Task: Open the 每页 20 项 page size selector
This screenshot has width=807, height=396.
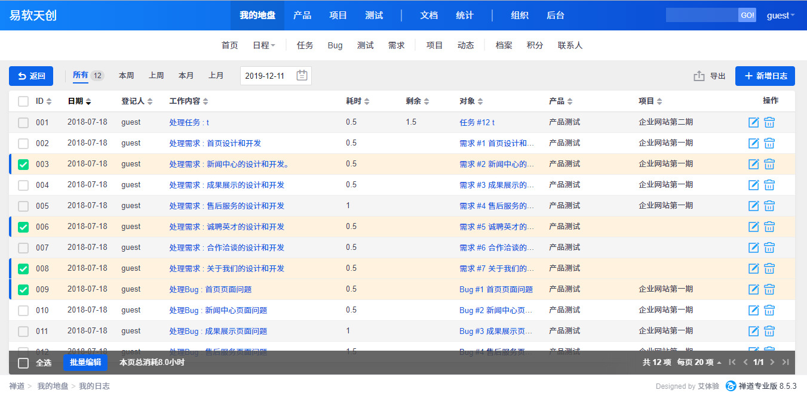Action: [699, 362]
